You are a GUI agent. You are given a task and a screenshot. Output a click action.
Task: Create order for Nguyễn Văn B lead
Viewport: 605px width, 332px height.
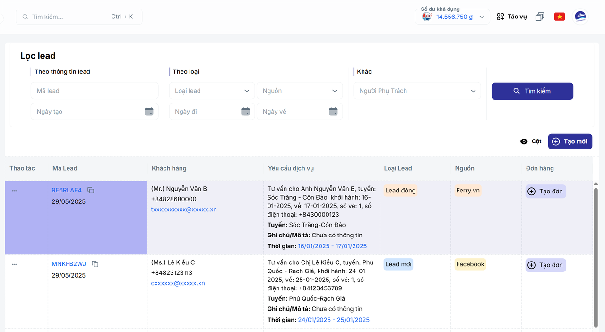point(545,192)
